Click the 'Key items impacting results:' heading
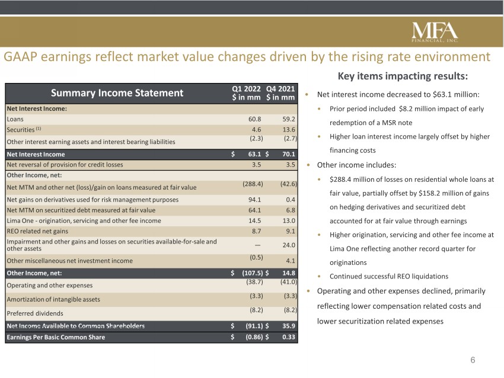The height and width of the screenshot is (378, 504). coord(403,76)
